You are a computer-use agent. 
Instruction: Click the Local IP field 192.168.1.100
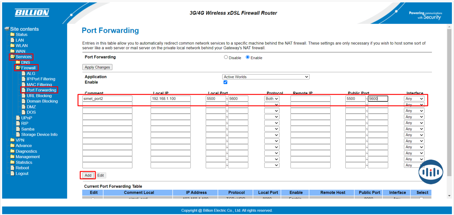pos(170,99)
